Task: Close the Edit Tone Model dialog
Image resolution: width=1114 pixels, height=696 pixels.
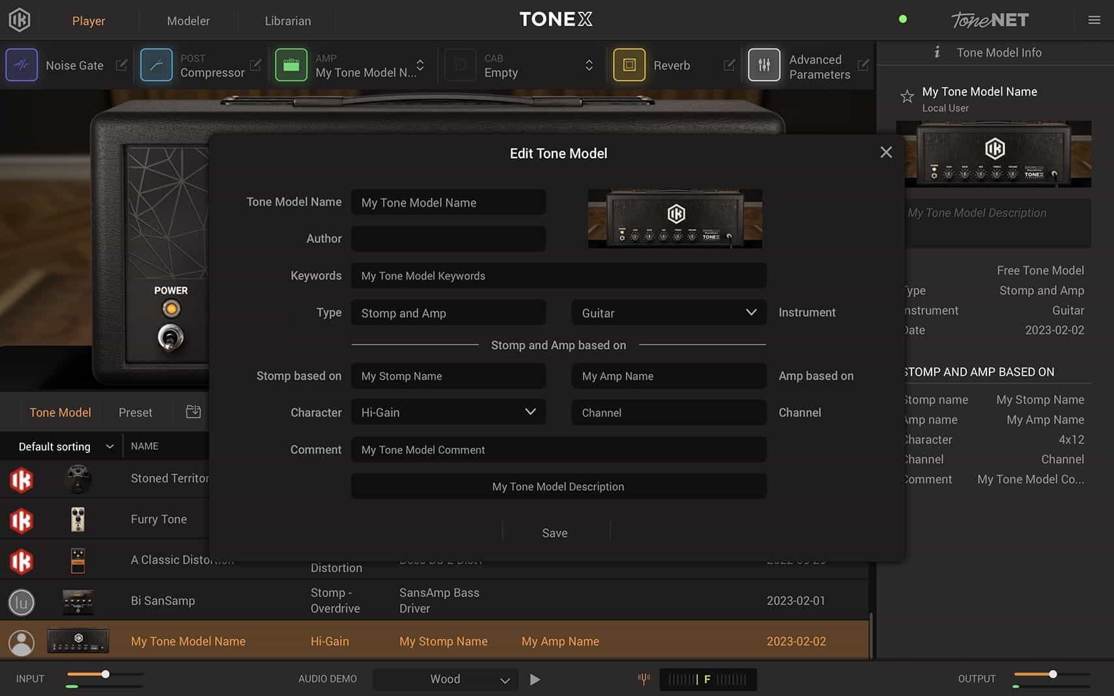Action: pos(886,152)
